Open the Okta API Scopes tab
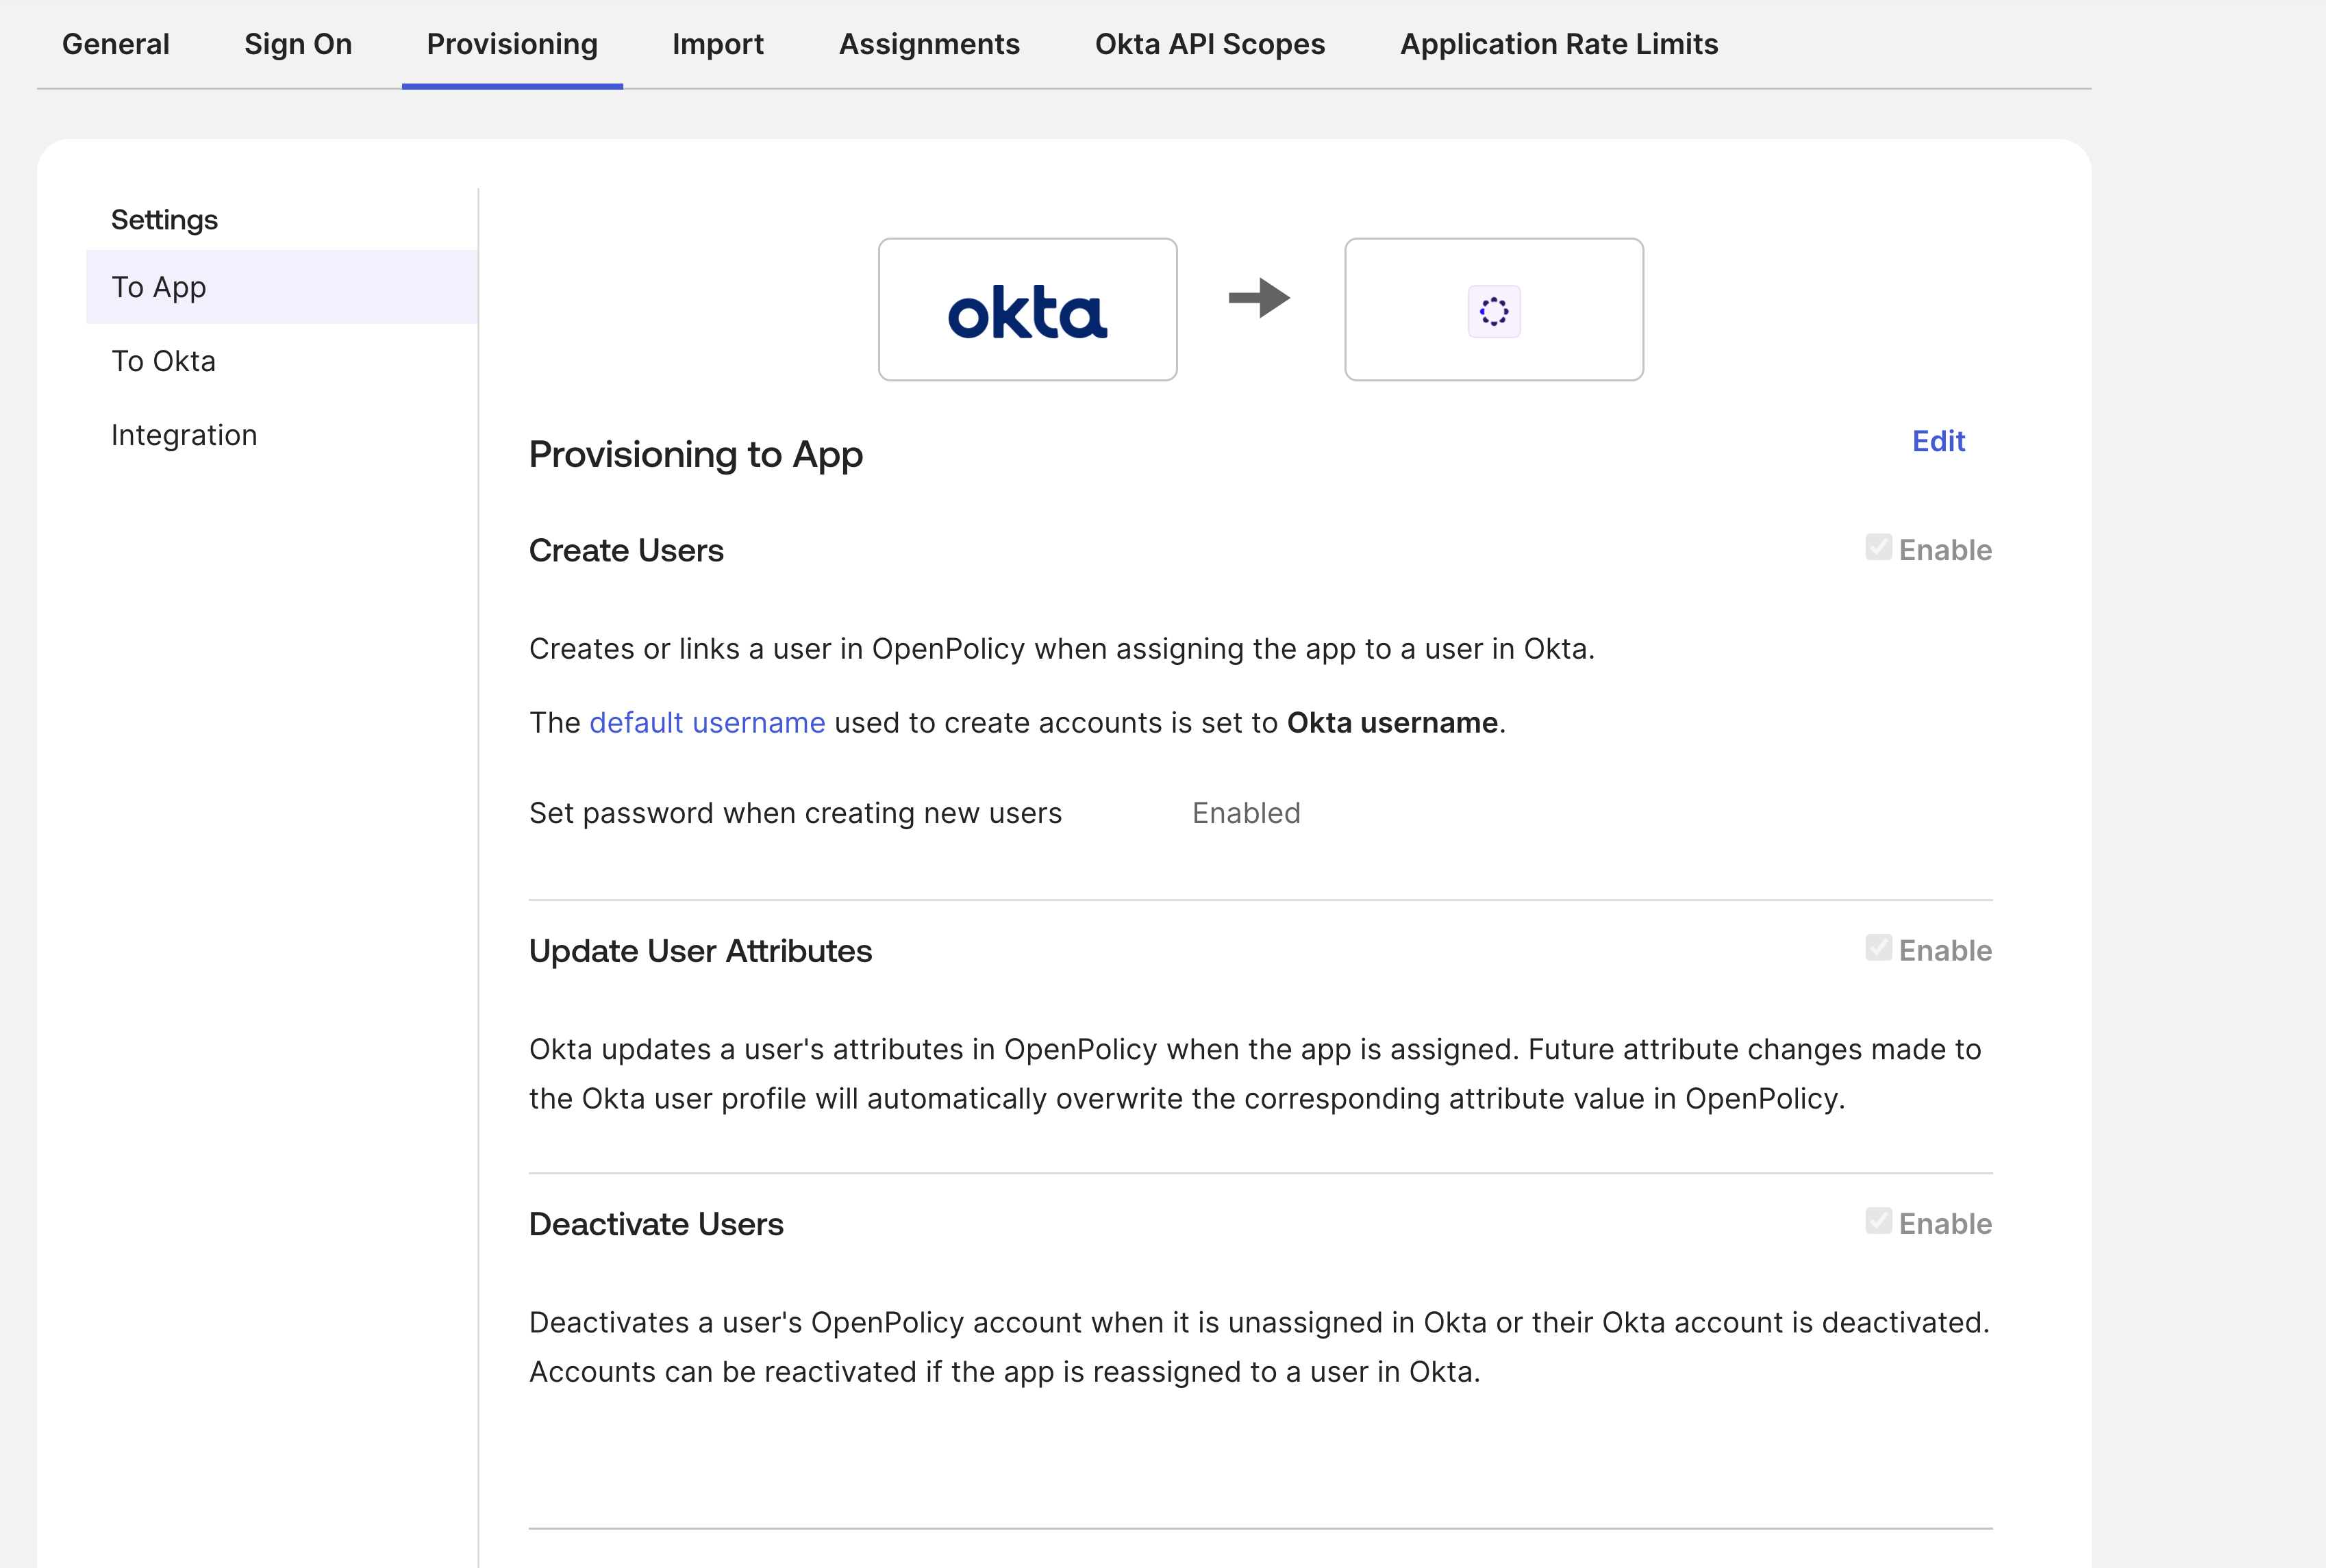 click(1209, 44)
